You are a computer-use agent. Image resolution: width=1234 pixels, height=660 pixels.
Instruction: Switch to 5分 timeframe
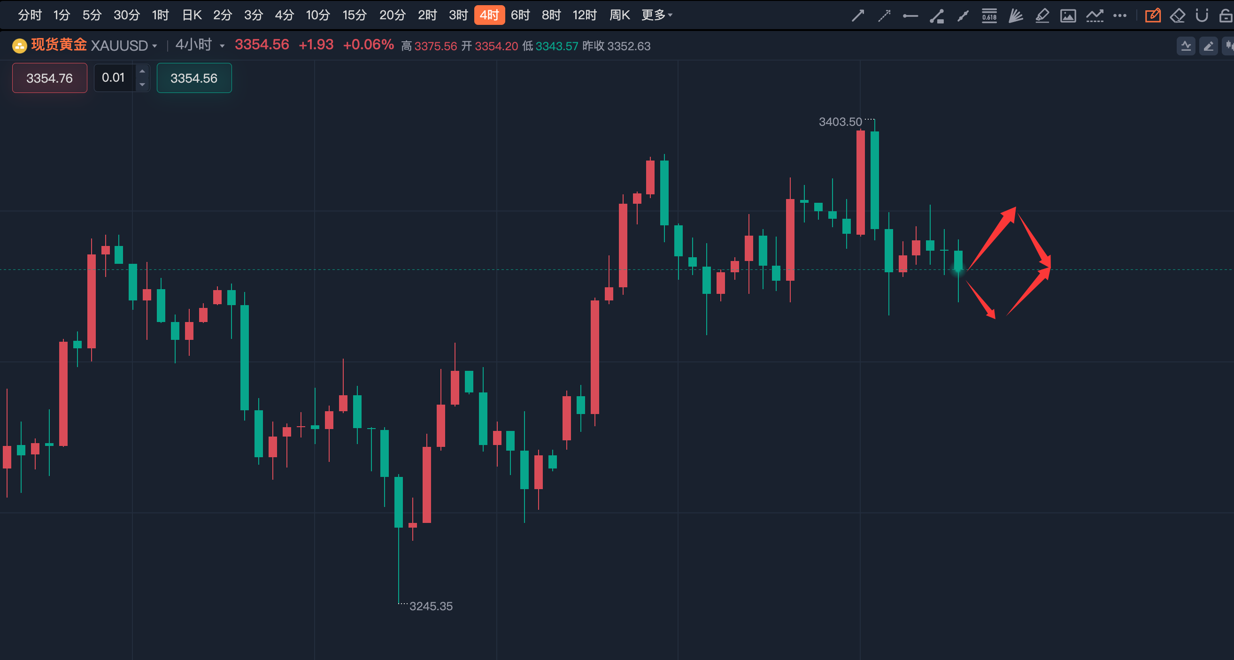92,15
